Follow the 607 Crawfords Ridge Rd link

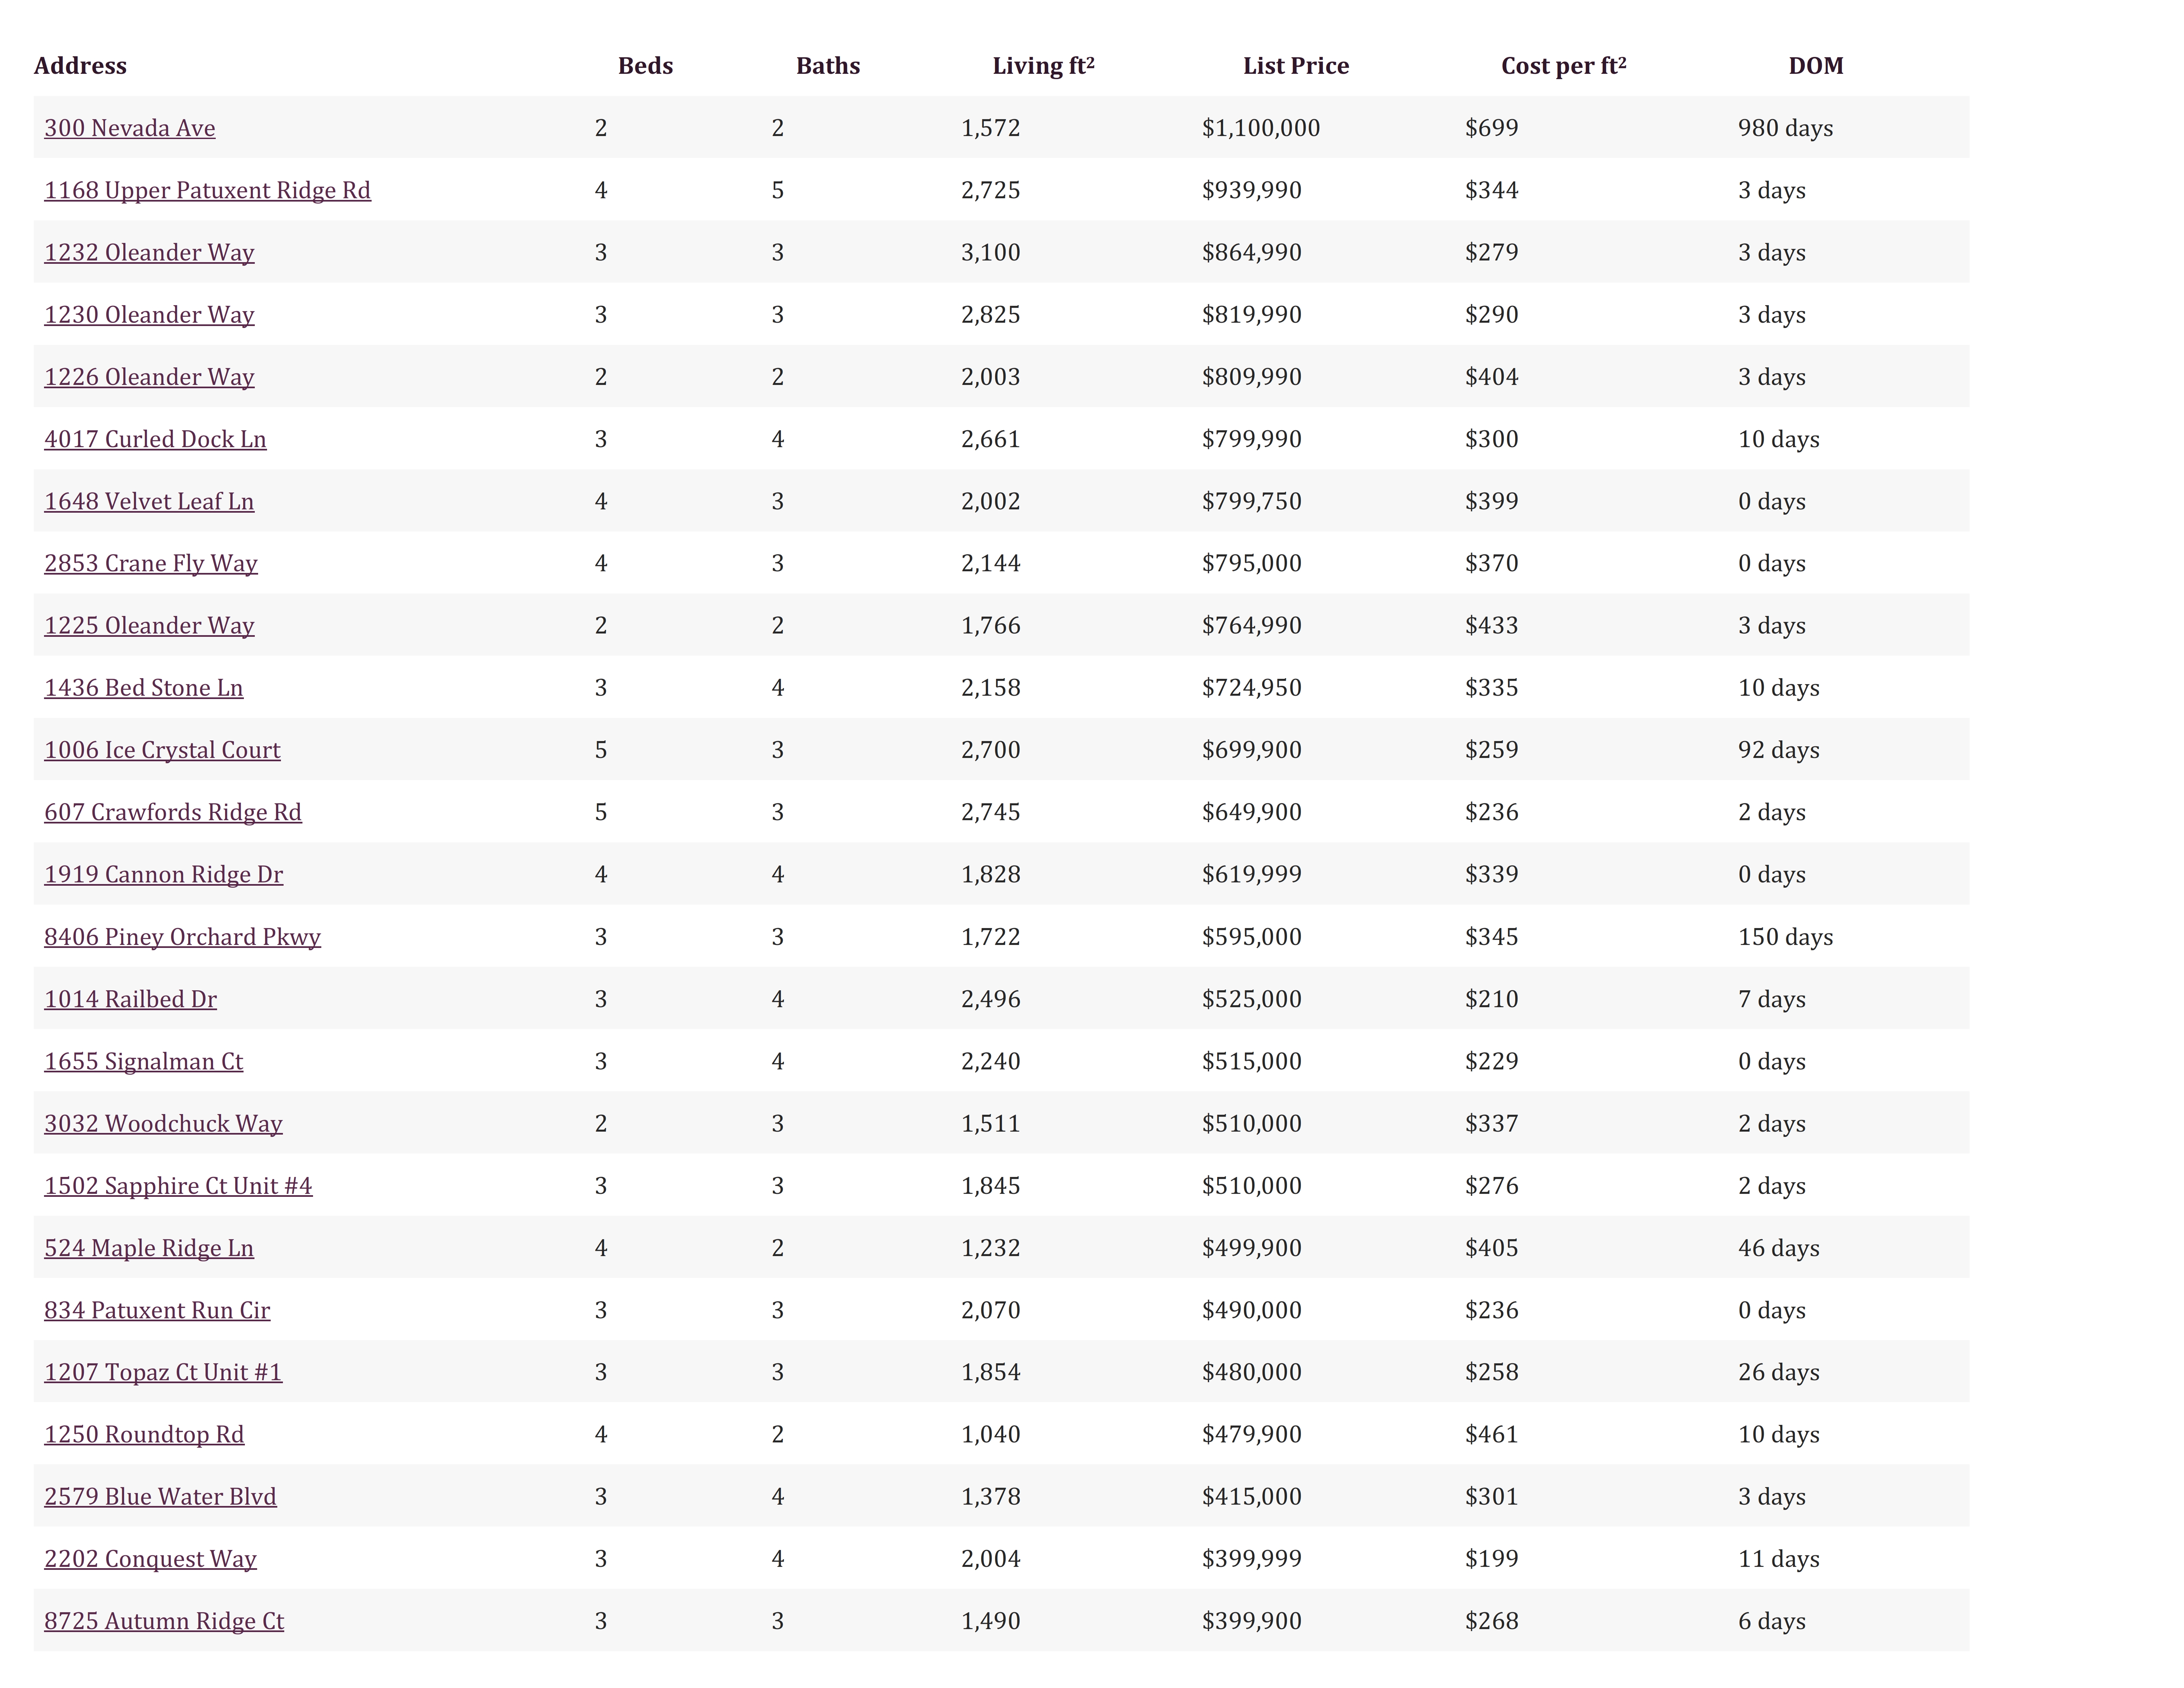(173, 812)
